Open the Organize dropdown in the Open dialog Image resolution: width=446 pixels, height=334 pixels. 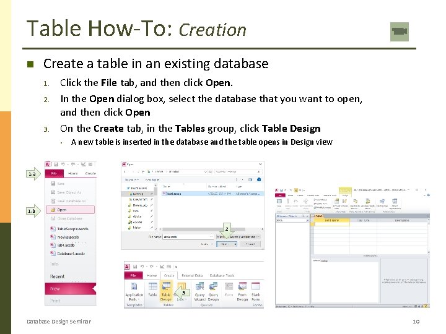pyautogui.click(x=132, y=179)
